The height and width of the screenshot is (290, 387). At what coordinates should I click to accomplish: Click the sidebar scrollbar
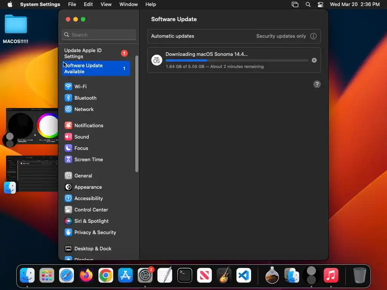pyautogui.click(x=137, y=114)
